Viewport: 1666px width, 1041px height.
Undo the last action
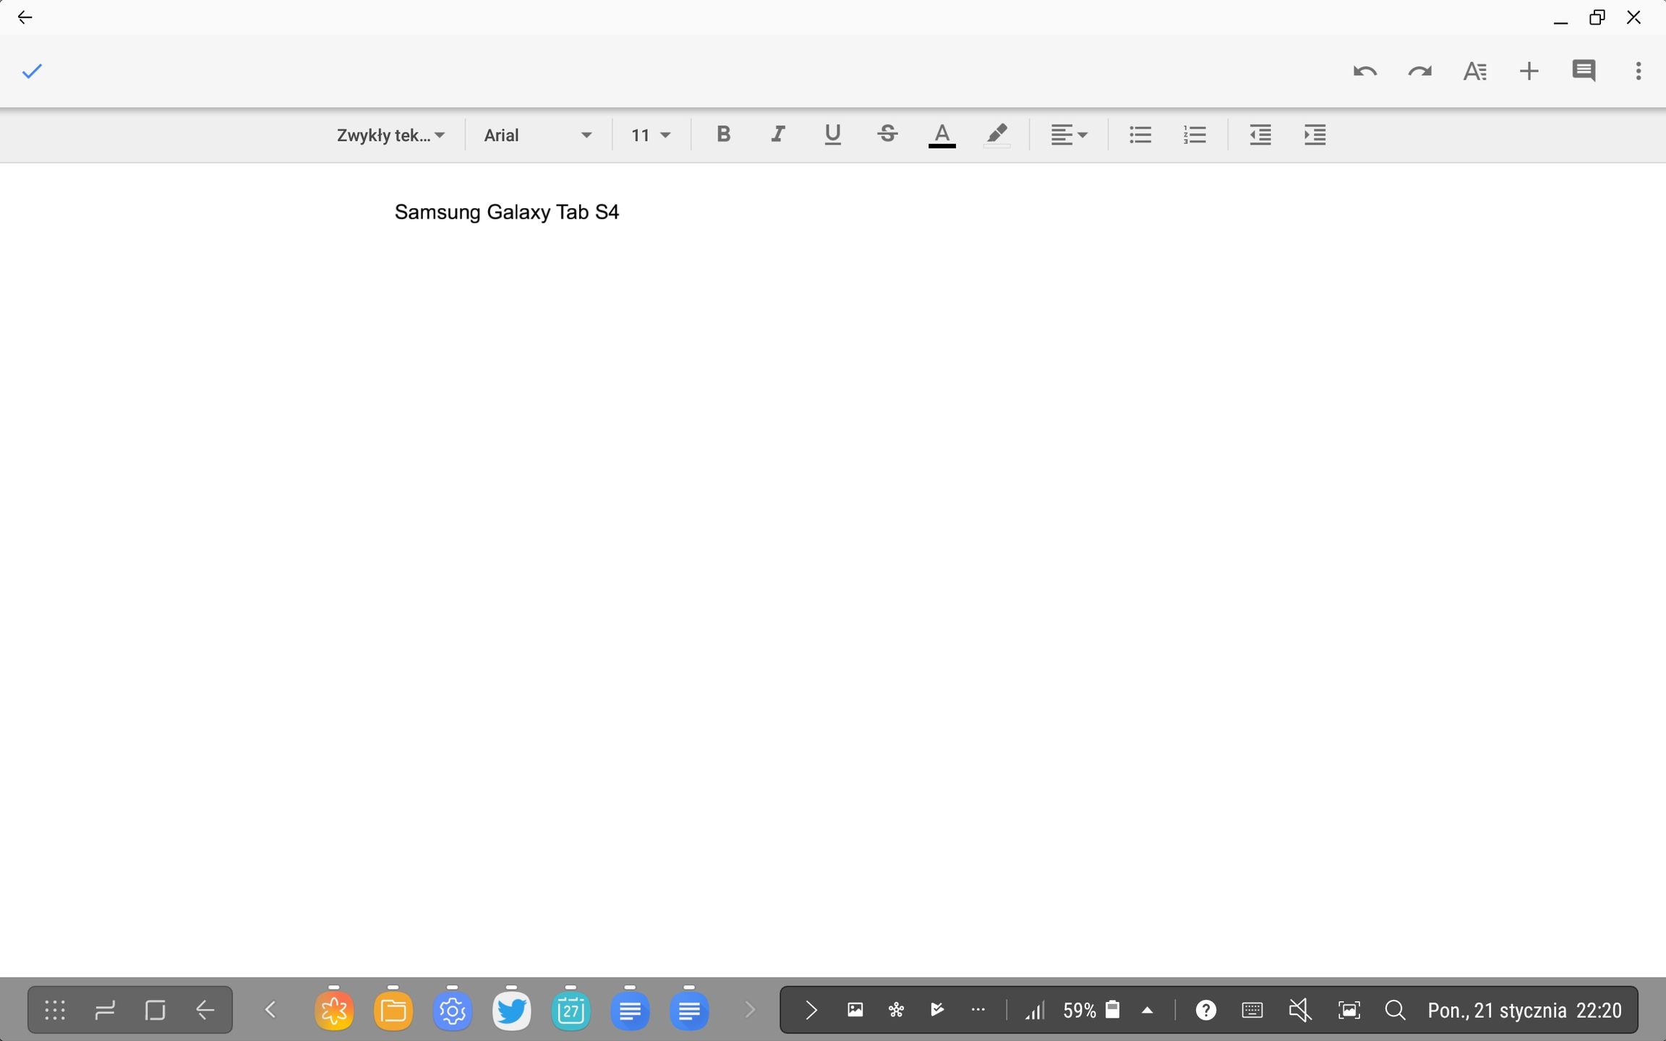[1364, 71]
